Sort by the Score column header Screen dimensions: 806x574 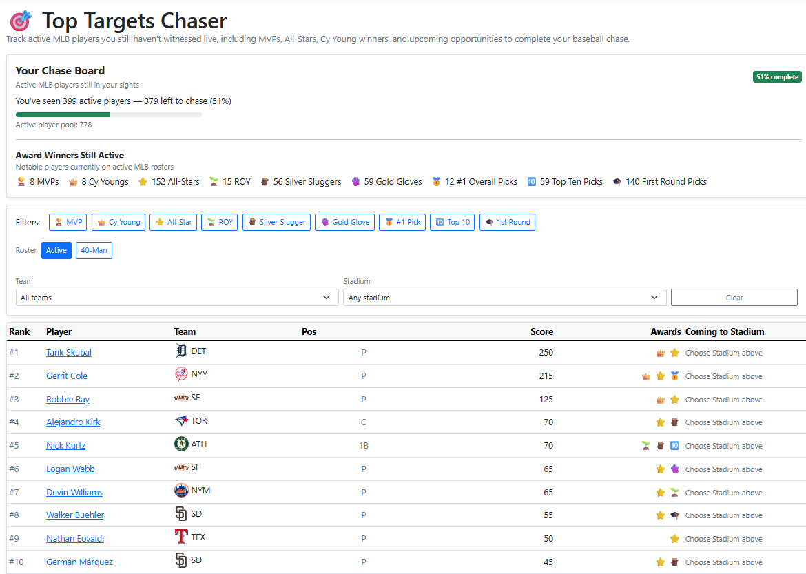click(541, 331)
